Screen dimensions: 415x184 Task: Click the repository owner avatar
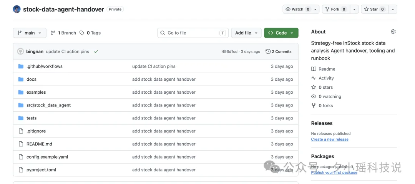click(x=17, y=9)
